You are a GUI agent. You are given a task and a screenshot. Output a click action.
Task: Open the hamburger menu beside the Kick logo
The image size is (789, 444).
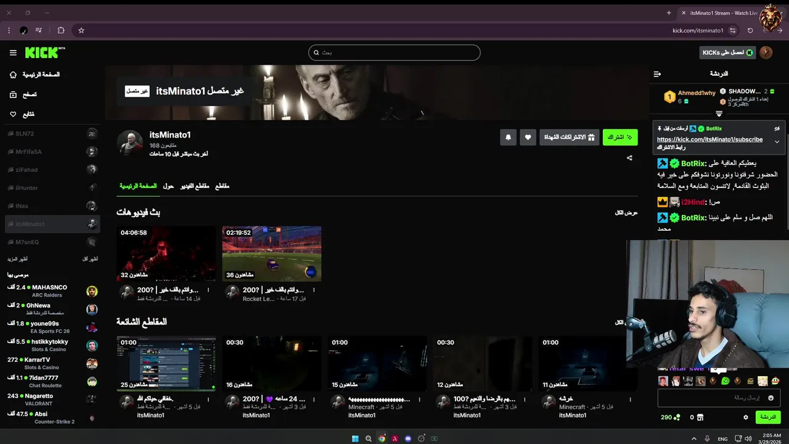coord(13,53)
